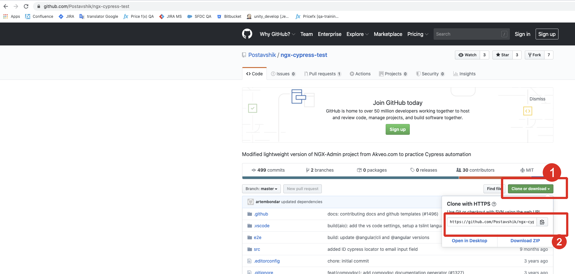
Task: Expand the Branch: master dropdown
Action: [x=261, y=189]
